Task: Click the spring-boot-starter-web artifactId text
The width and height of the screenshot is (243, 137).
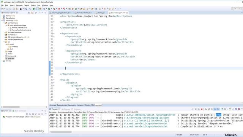Action: 101,42
